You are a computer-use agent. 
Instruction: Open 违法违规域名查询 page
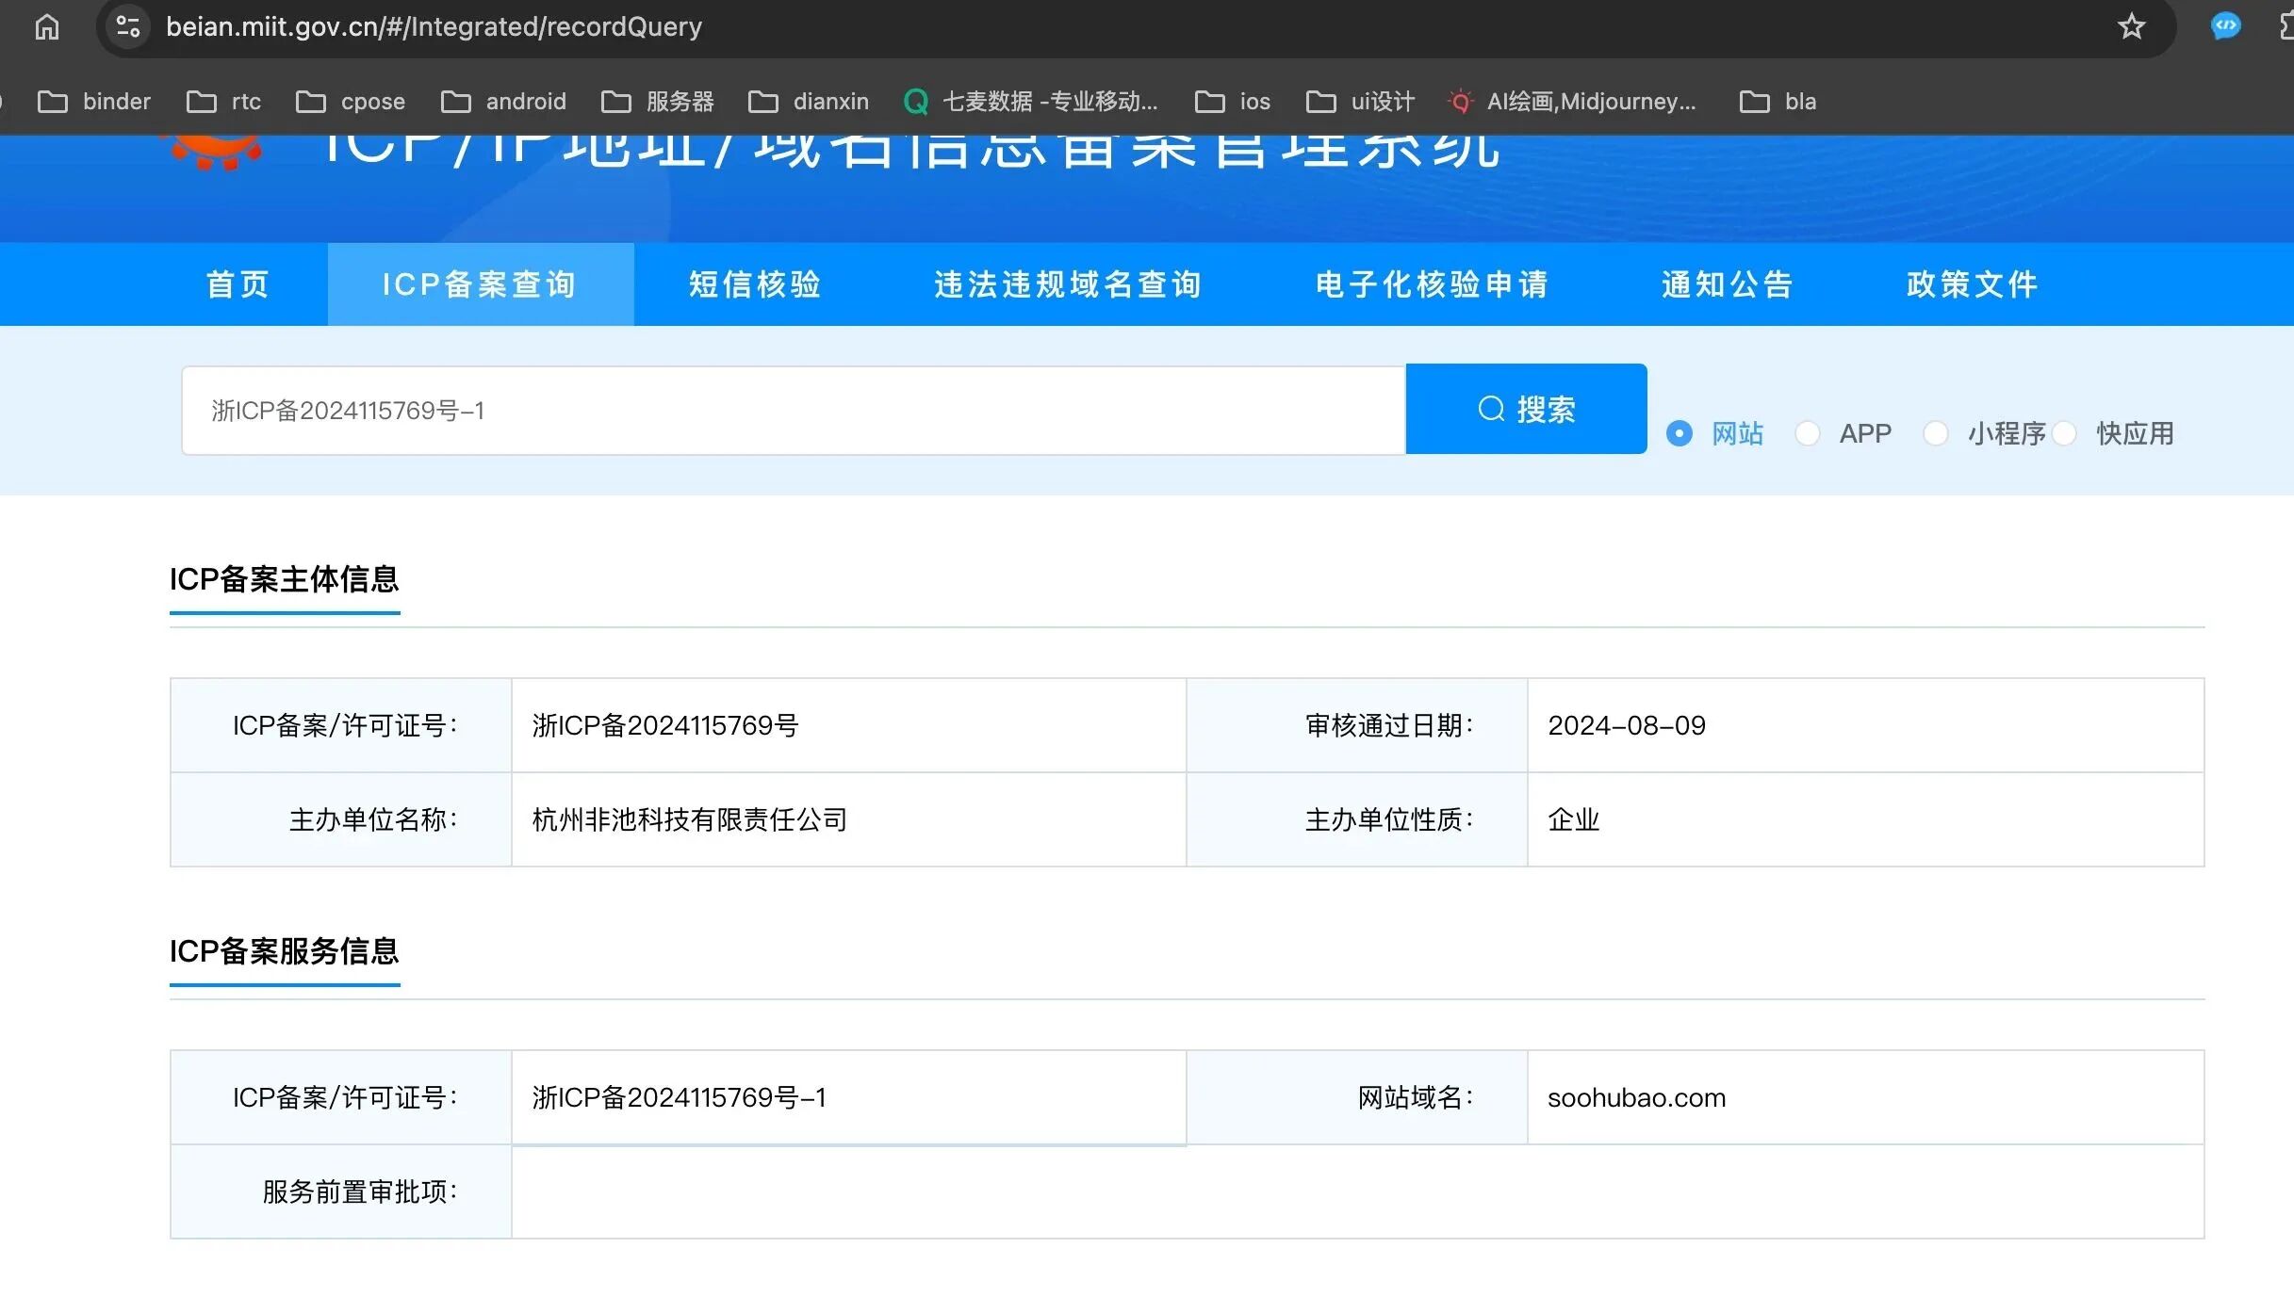(x=1068, y=284)
